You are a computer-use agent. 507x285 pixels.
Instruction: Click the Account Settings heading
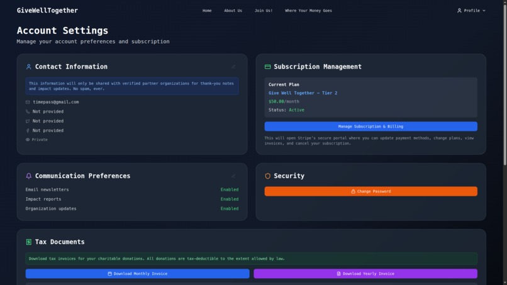62,30
